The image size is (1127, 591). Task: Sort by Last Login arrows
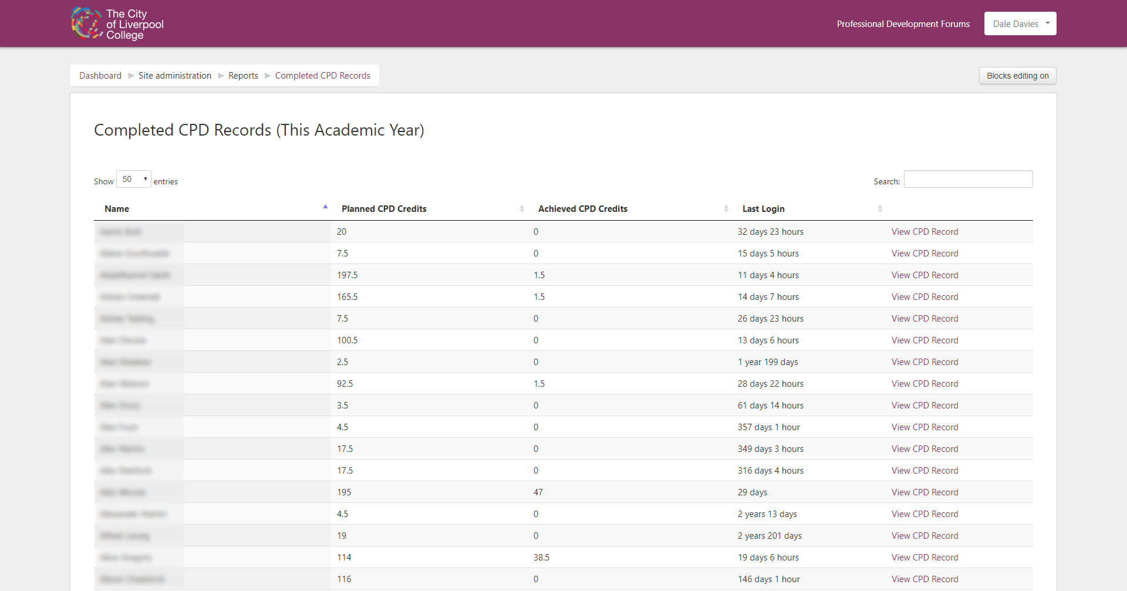[879, 209]
